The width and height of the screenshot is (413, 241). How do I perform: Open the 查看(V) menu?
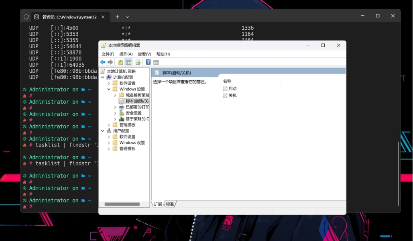pyautogui.click(x=144, y=54)
